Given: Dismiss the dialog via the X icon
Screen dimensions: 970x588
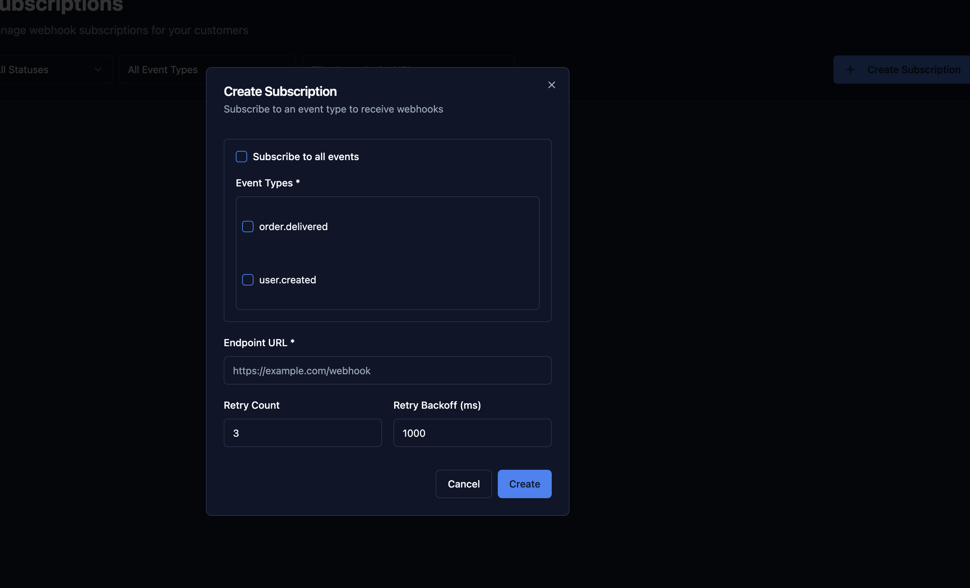Looking at the screenshot, I should pos(551,85).
